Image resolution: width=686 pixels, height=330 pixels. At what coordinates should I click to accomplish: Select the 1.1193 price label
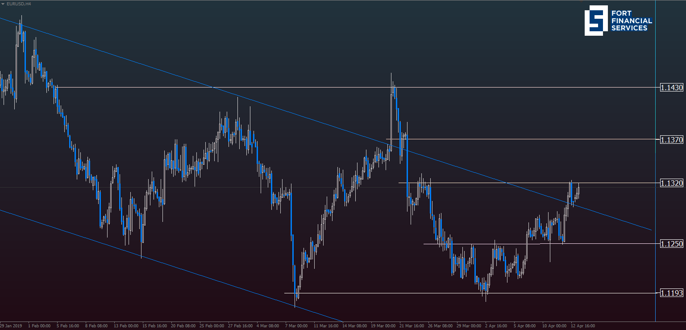pyautogui.click(x=671, y=293)
